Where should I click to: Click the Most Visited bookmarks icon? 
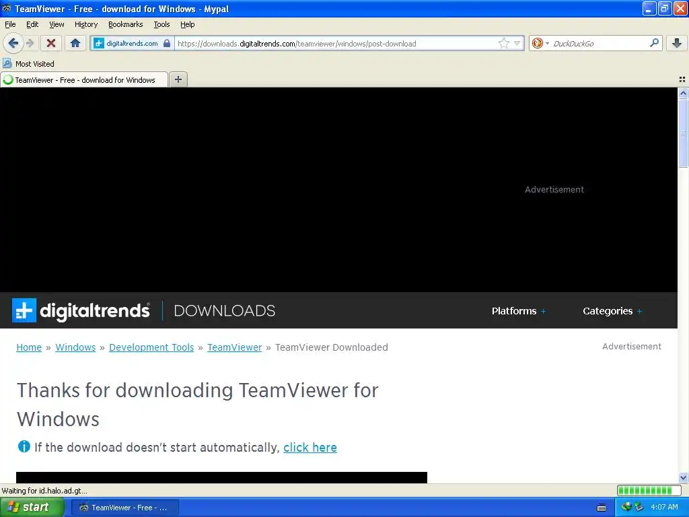[x=7, y=63]
